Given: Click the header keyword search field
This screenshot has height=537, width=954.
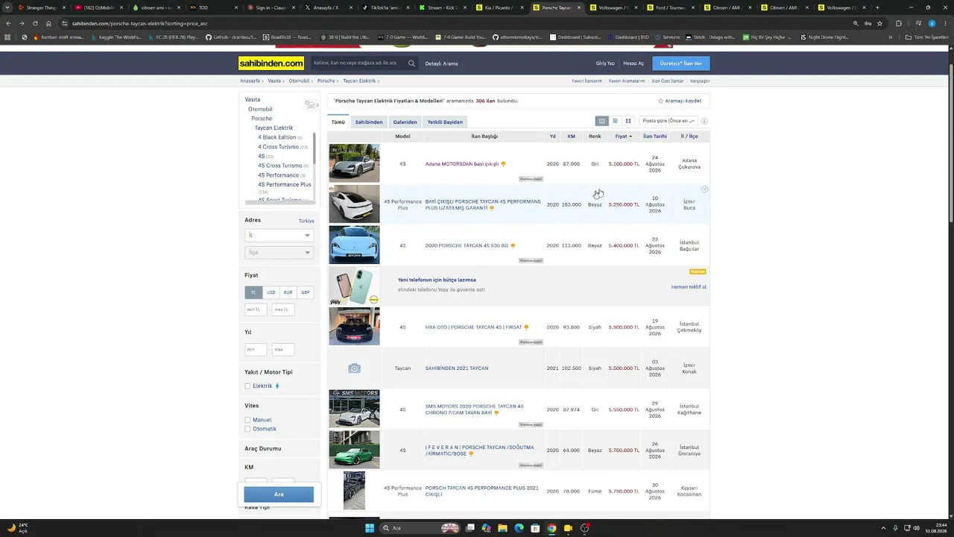Looking at the screenshot, I should [358, 63].
